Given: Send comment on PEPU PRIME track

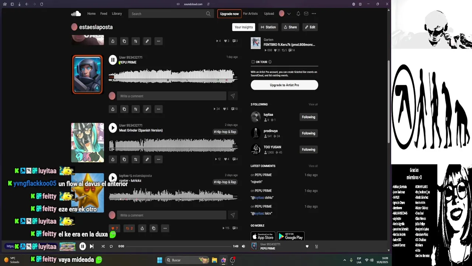Looking at the screenshot, I should (233, 96).
